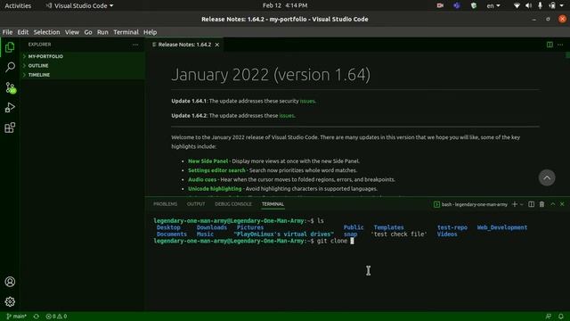The image size is (570, 321).
Task: Select the bash terminal instance label
Action: (x=470, y=204)
